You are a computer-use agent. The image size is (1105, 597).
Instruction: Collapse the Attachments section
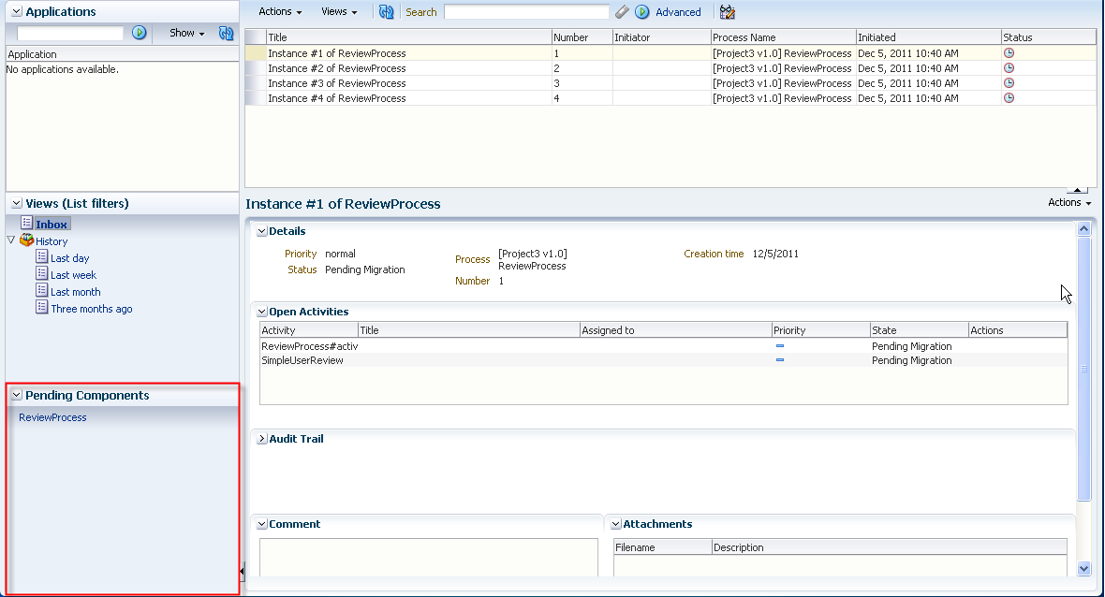(x=615, y=524)
